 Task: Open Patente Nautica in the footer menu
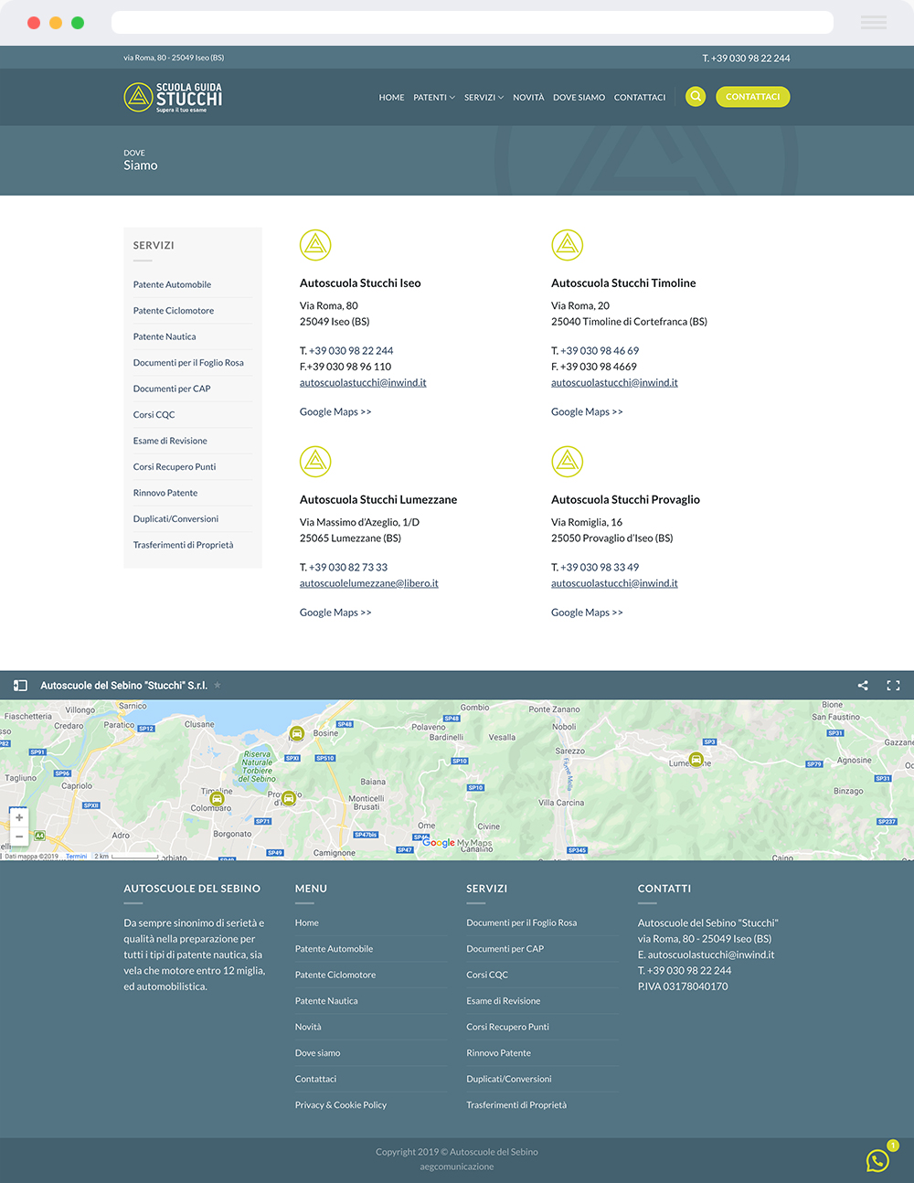coord(326,1001)
